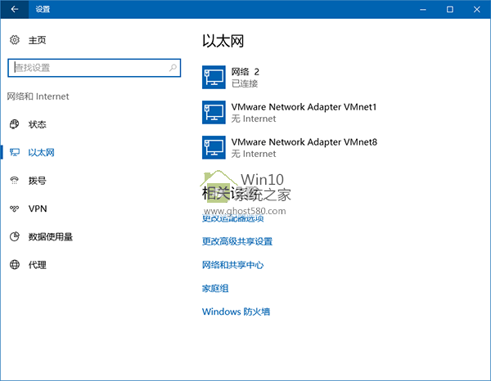Image resolution: width=491 pixels, height=381 pixels.
Task: Open the 拨号 settings page
Action: [x=37, y=181]
